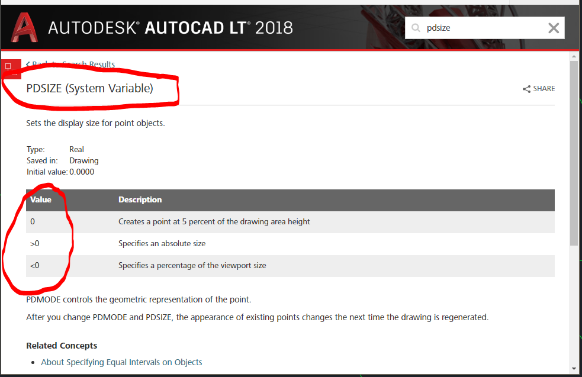Image resolution: width=582 pixels, height=377 pixels.
Task: Click the Related Concepts heading
Action: (62, 345)
